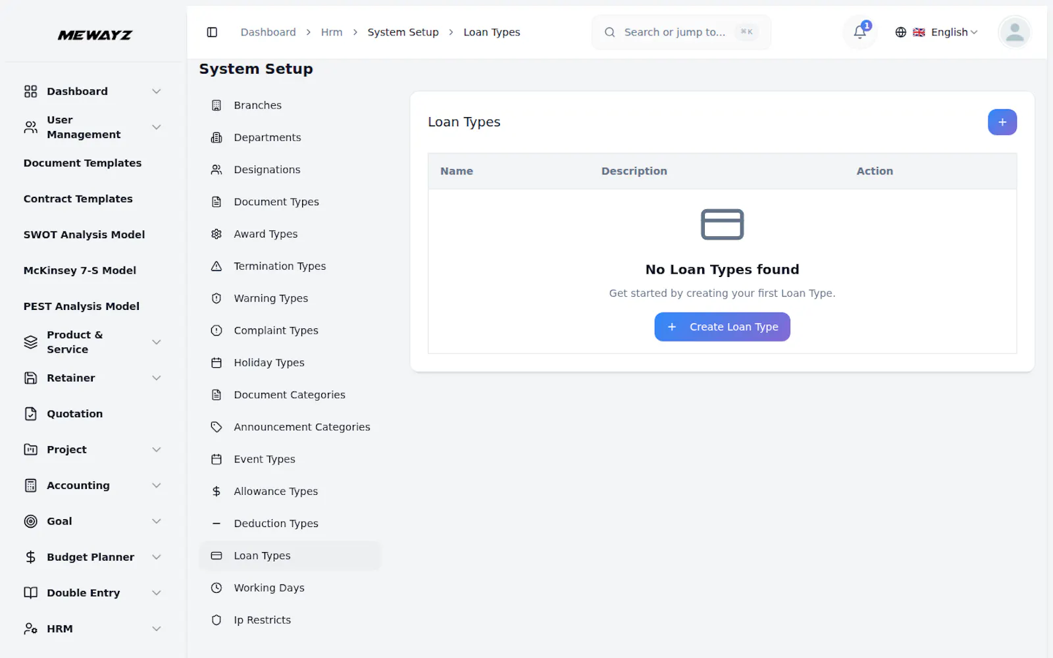Viewport: 1053px width, 658px height.
Task: Expand the Dashboard menu chevron
Action: (157, 91)
